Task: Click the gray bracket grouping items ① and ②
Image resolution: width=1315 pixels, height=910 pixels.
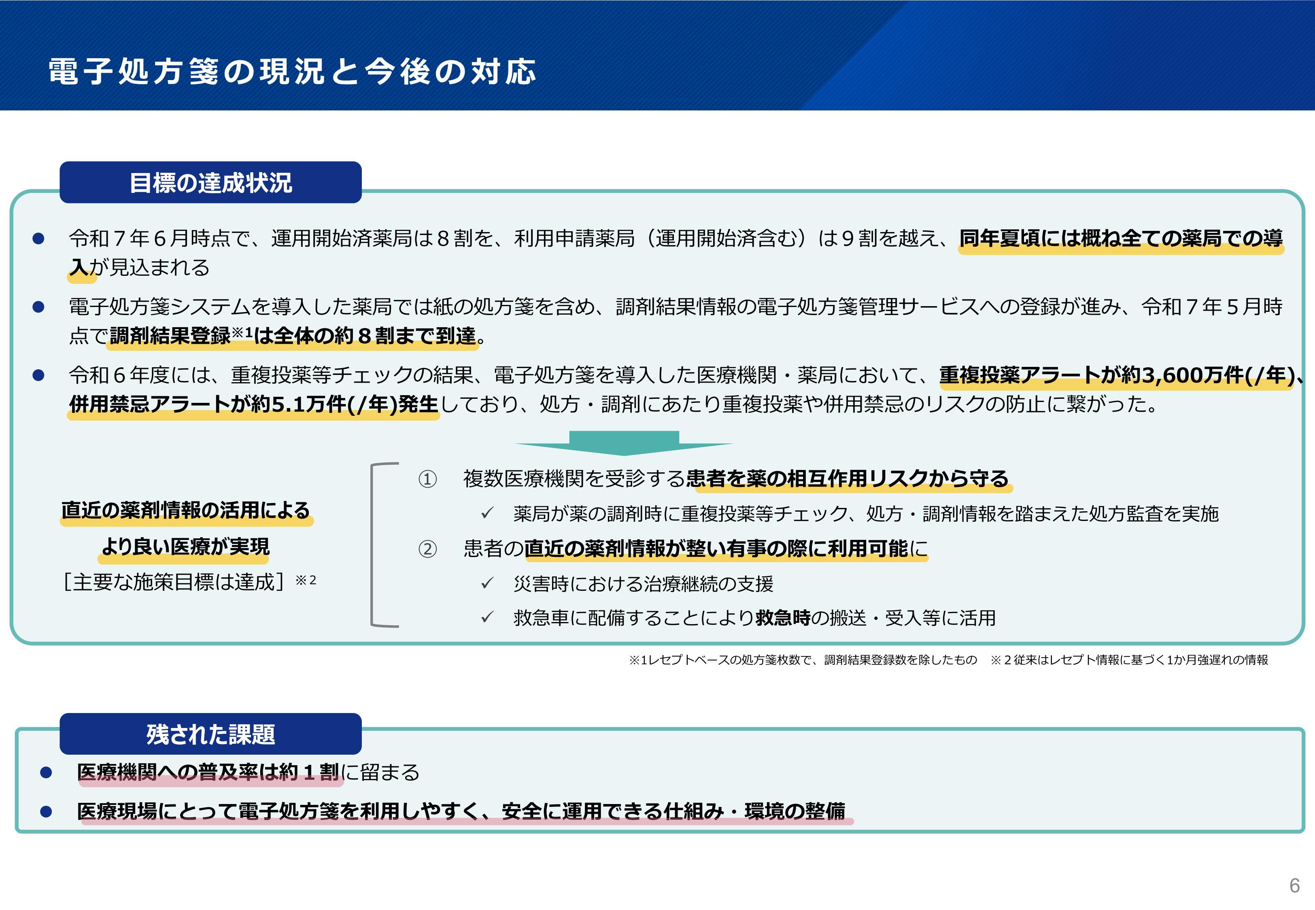Action: coord(385,545)
